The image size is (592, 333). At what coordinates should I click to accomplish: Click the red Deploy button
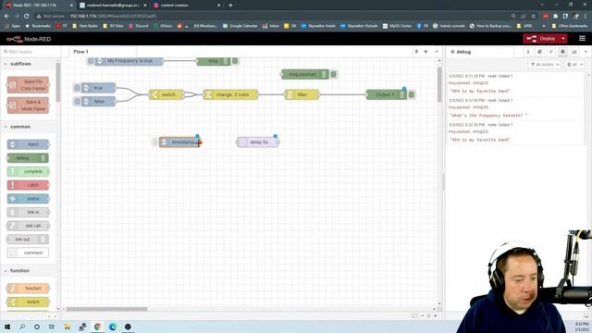click(541, 39)
